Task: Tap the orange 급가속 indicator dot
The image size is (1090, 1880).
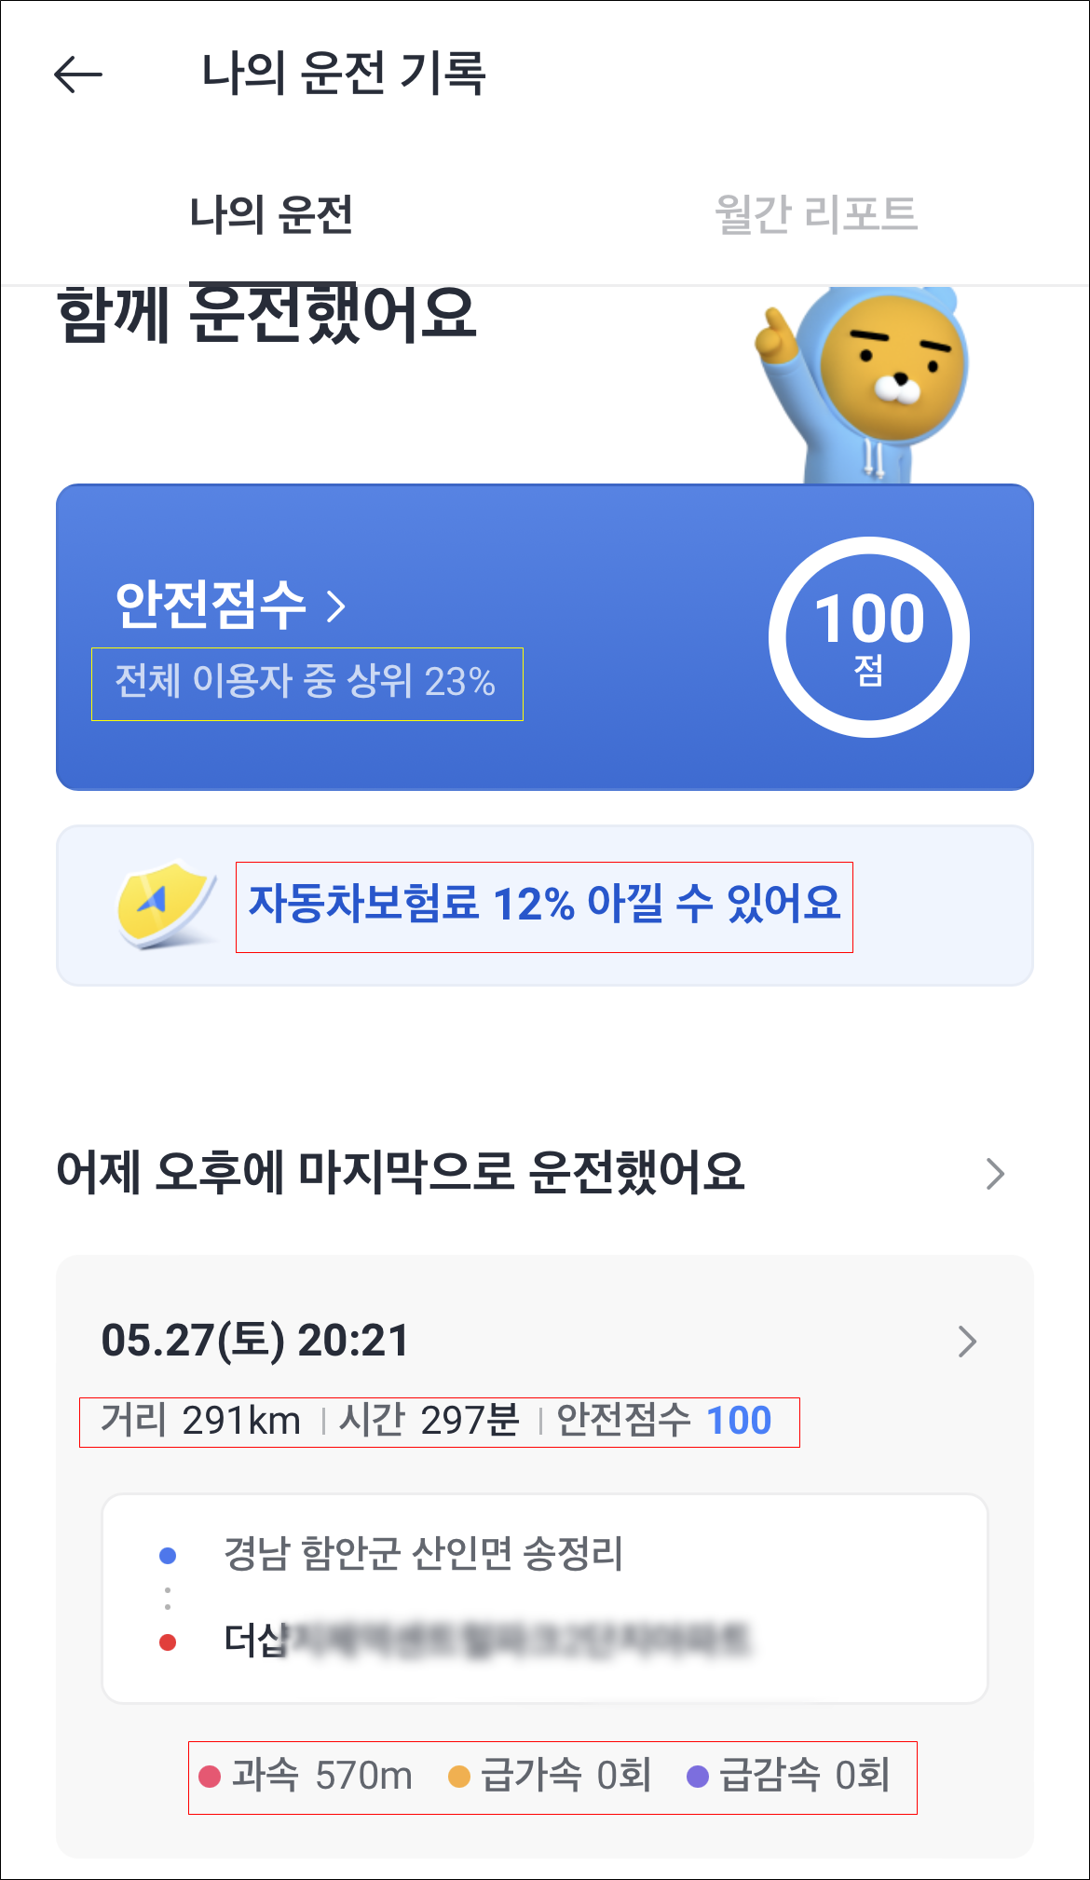Action: coord(459,1777)
